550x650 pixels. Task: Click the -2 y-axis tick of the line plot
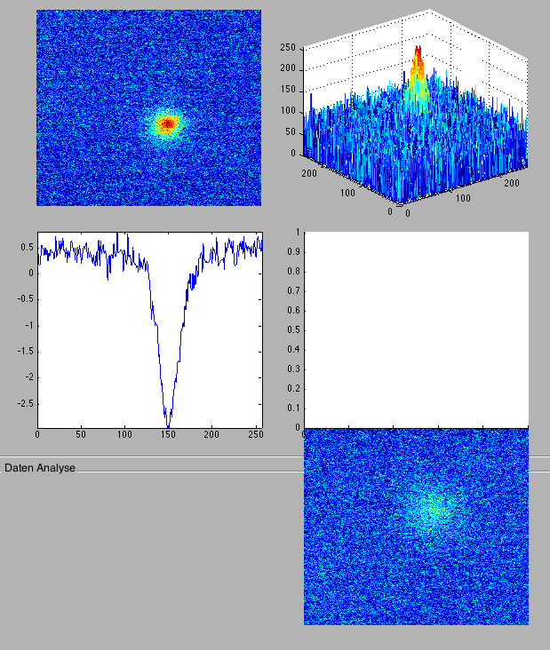[x=28, y=377]
